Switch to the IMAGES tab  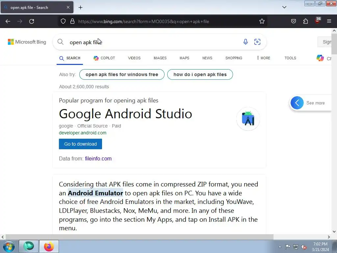pyautogui.click(x=160, y=58)
